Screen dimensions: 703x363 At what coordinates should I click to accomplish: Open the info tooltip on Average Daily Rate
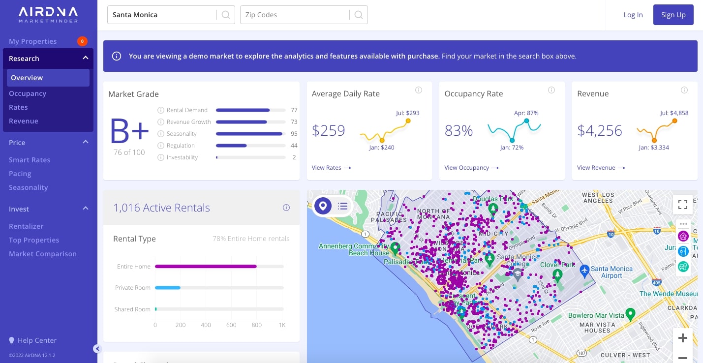tap(419, 90)
